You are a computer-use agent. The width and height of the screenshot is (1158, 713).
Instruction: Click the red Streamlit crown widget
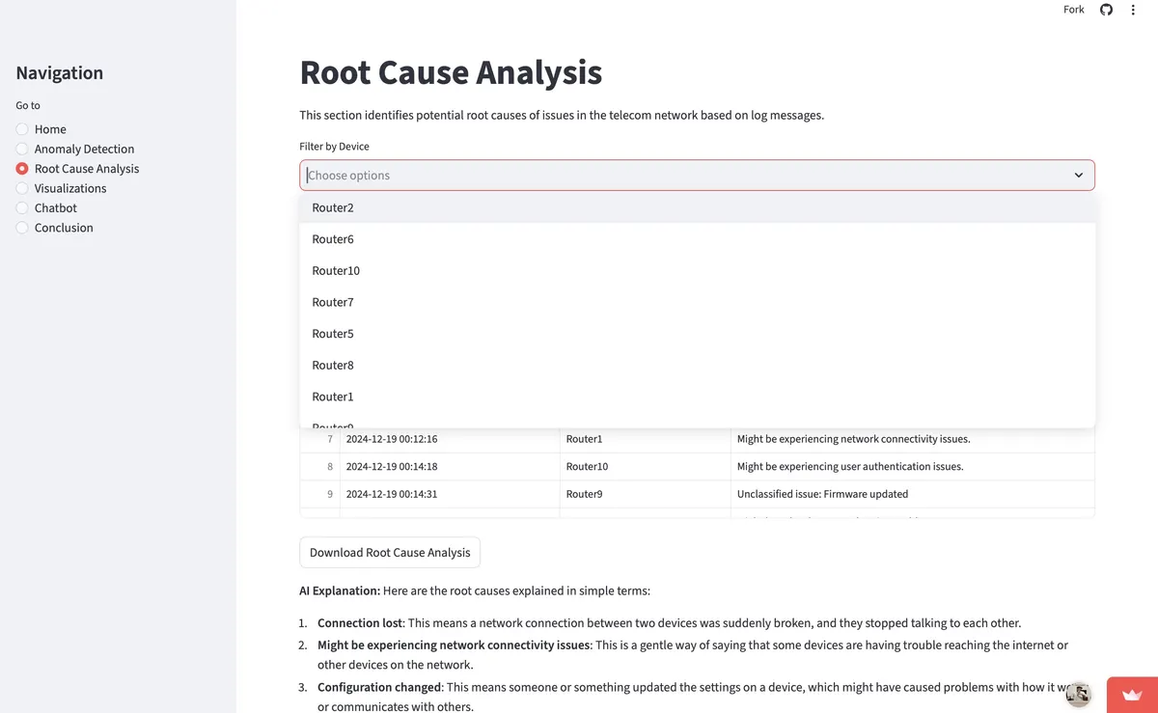pos(1132,694)
